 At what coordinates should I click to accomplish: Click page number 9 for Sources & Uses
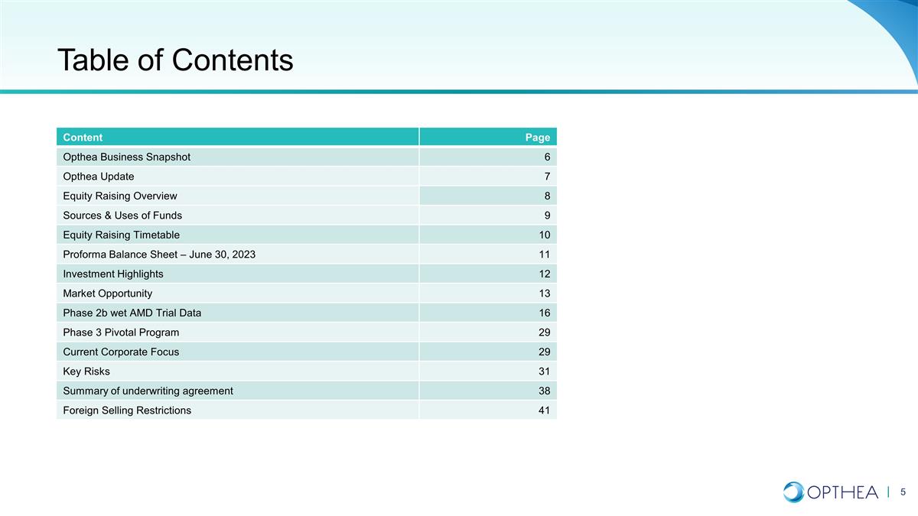click(546, 216)
